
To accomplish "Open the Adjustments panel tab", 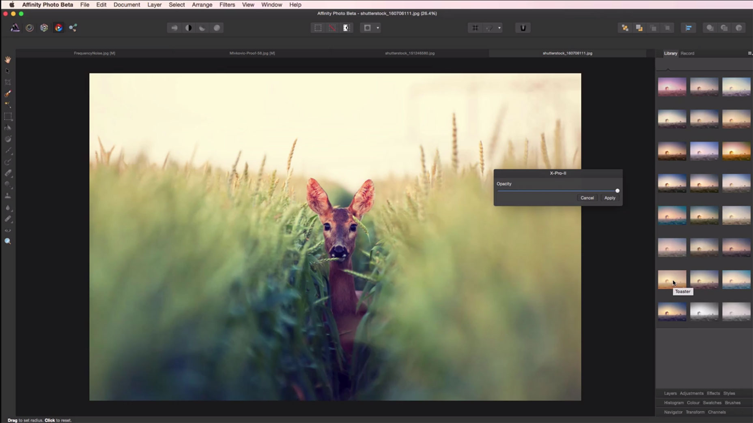I will (692, 393).
